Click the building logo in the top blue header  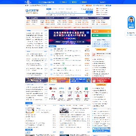coord(28,2)
